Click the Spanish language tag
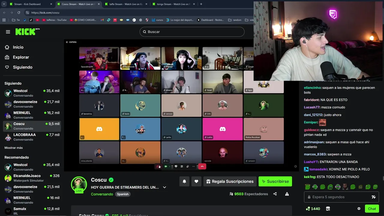The height and width of the screenshot is (216, 384). 123,194
